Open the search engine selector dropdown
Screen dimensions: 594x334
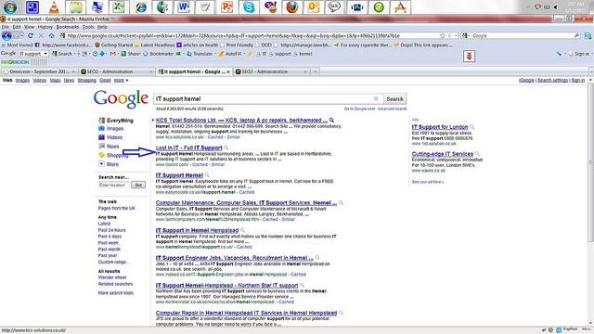(x=470, y=35)
